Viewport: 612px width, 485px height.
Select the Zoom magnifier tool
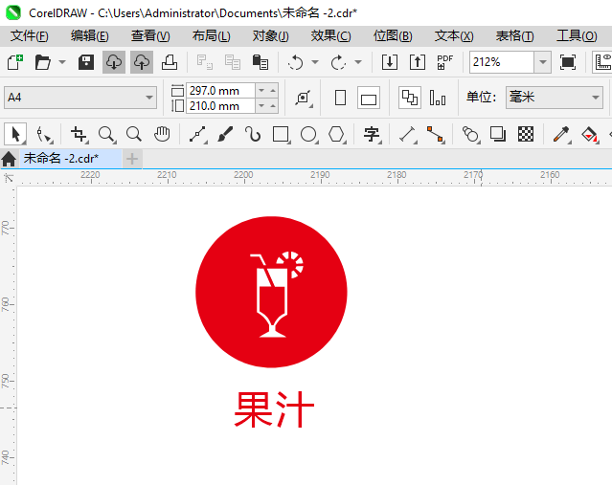[106, 135]
